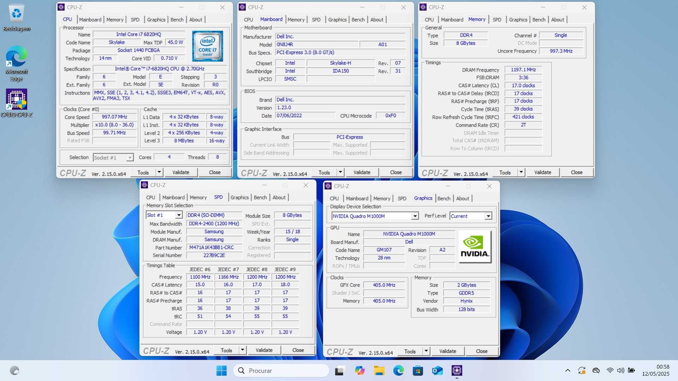Click the CPU-Z title icon in the Mainboard window
Viewport: 678px width, 381px height.
(x=242, y=7)
